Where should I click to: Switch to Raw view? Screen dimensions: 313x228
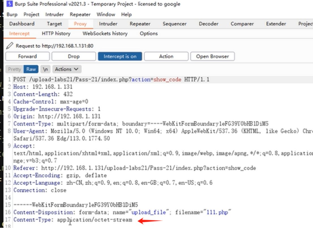[x=31, y=69]
